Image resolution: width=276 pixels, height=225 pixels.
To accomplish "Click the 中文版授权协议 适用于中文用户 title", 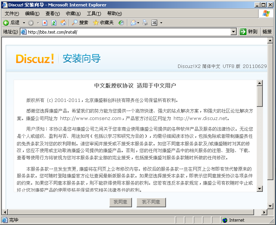I will click(x=135, y=86).
